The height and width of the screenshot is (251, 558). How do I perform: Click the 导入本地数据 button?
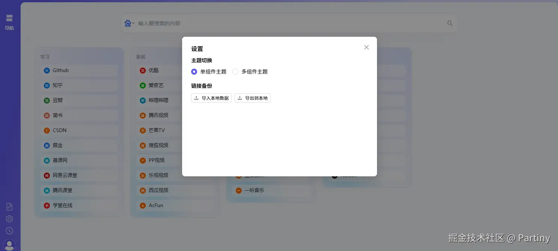pos(211,98)
